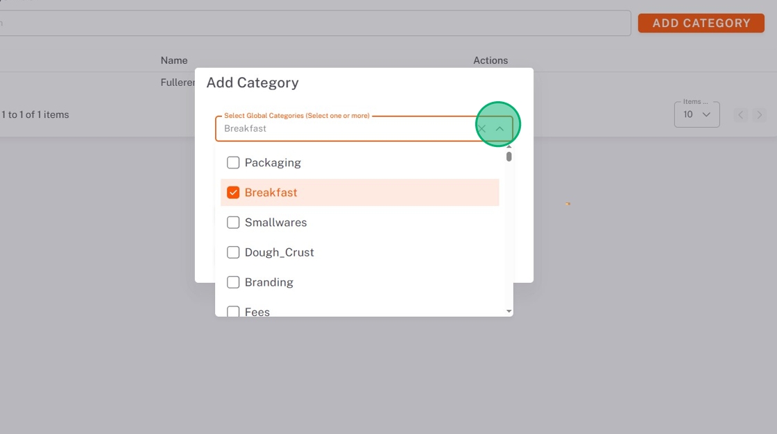Select the Smallwares option label
The image size is (777, 434).
275,223
